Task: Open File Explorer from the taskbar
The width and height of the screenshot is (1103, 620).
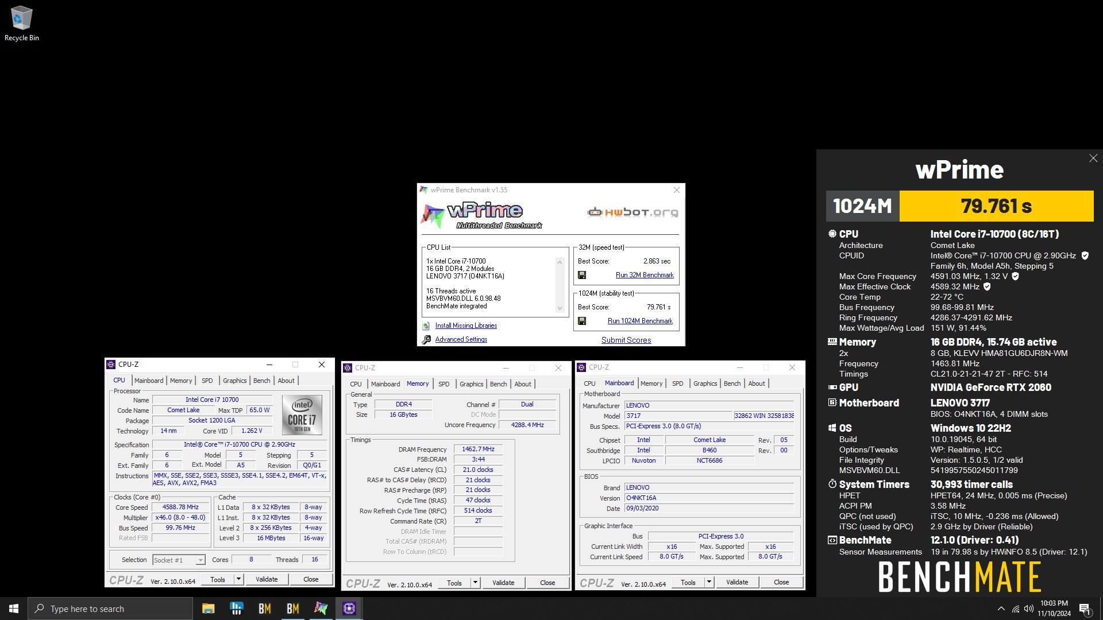Action: (x=208, y=609)
